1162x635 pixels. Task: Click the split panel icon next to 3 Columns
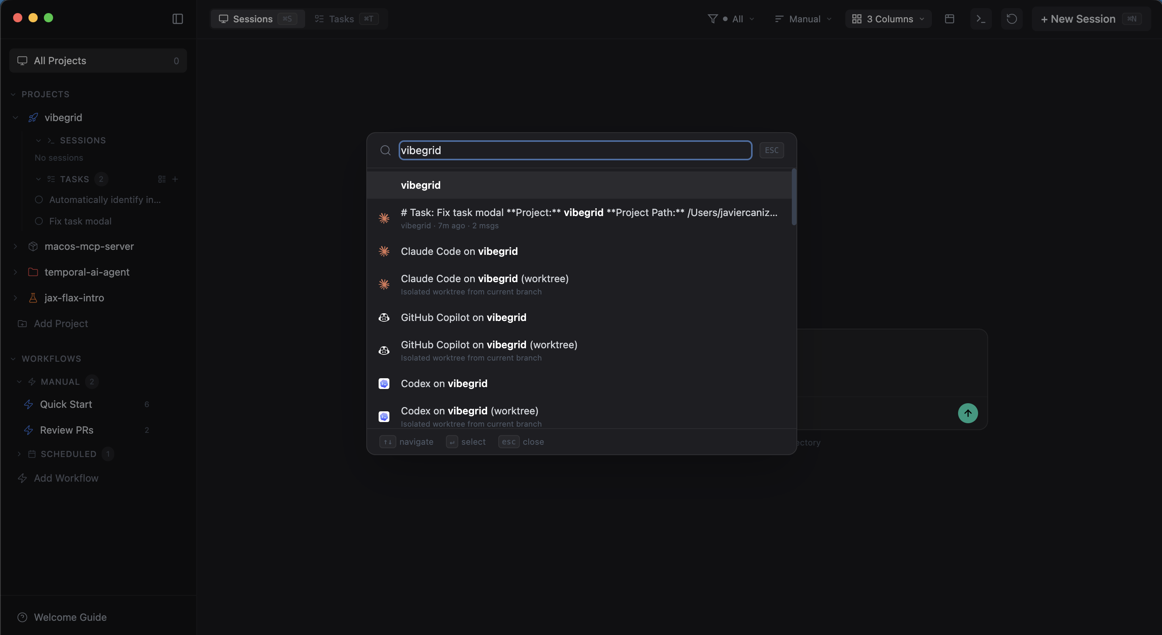click(950, 18)
